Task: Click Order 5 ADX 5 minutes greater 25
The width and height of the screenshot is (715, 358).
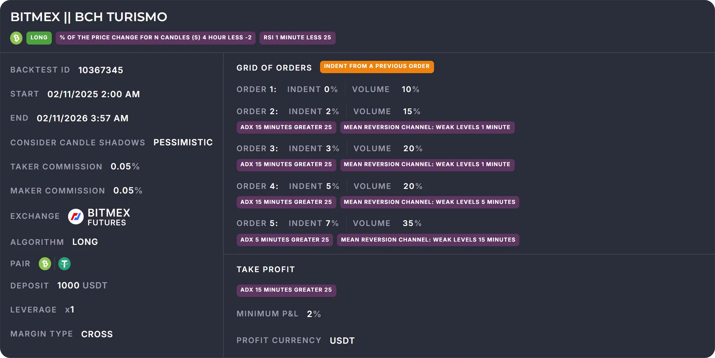Action: [285, 240]
